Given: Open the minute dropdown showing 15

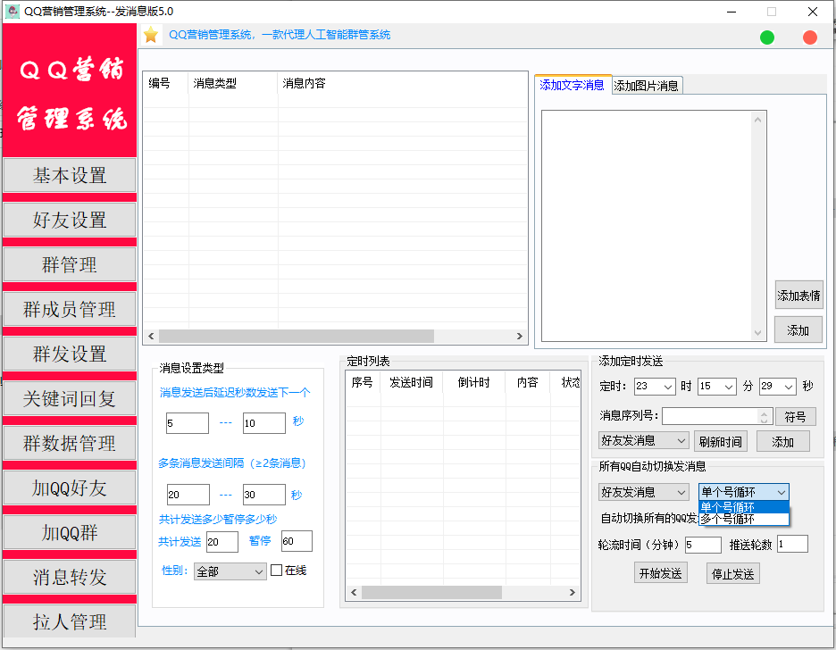Looking at the screenshot, I should click(x=716, y=387).
